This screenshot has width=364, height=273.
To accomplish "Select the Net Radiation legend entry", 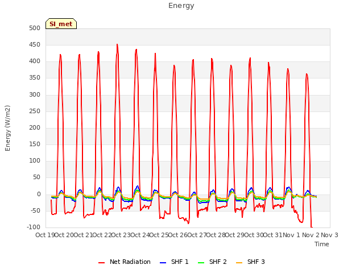I will (x=125, y=262).
